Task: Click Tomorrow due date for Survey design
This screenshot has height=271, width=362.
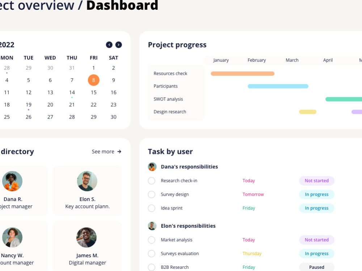Action: coord(253,194)
